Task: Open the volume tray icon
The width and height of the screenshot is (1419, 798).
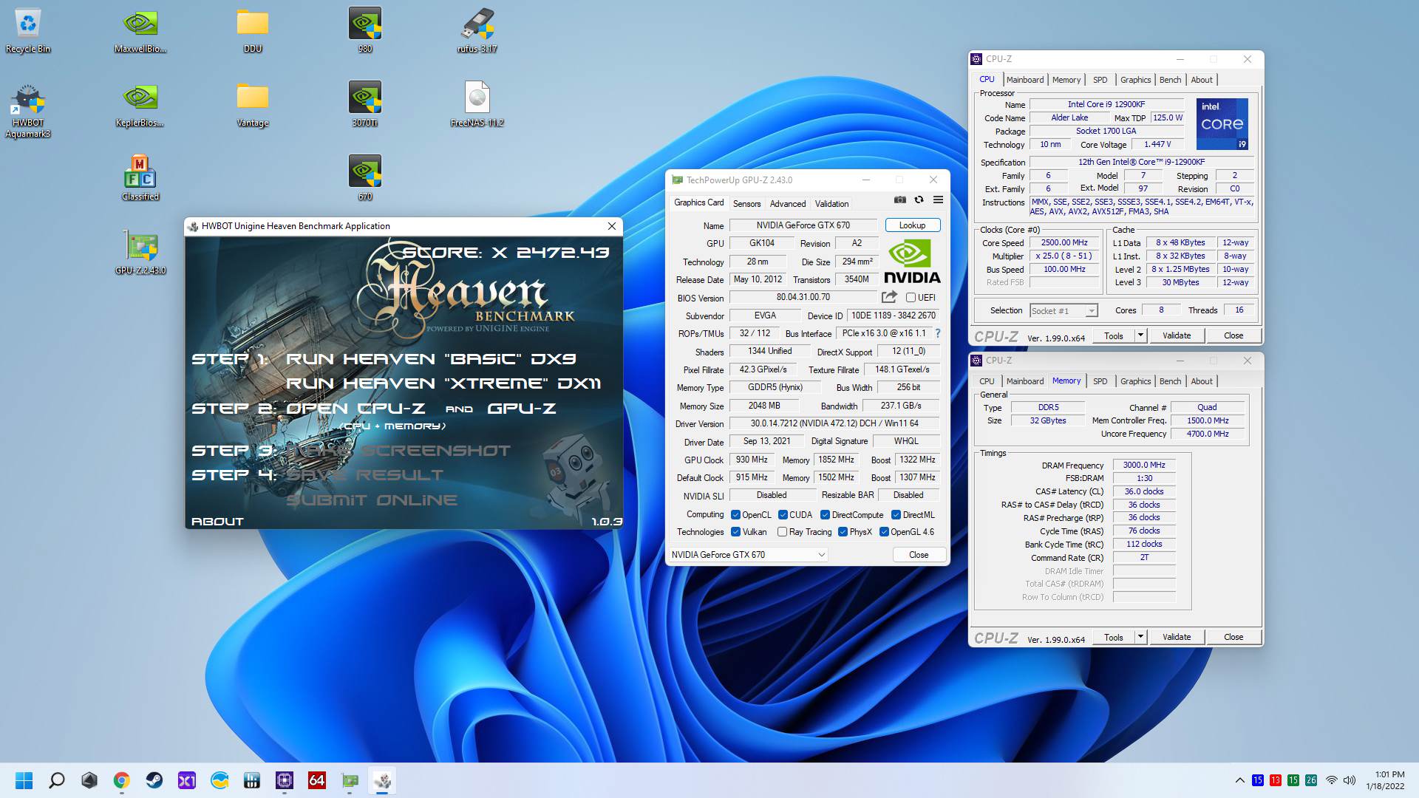Action: pos(1350,780)
